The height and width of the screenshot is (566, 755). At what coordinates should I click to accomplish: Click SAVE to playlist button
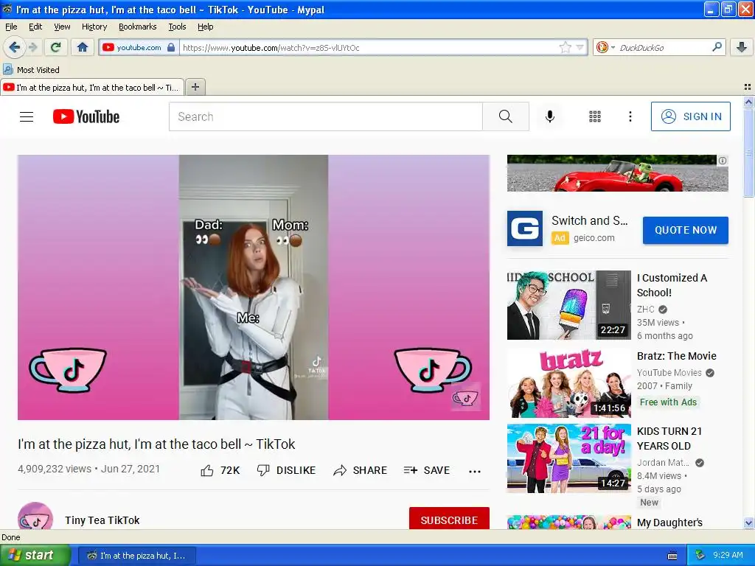[x=427, y=470]
